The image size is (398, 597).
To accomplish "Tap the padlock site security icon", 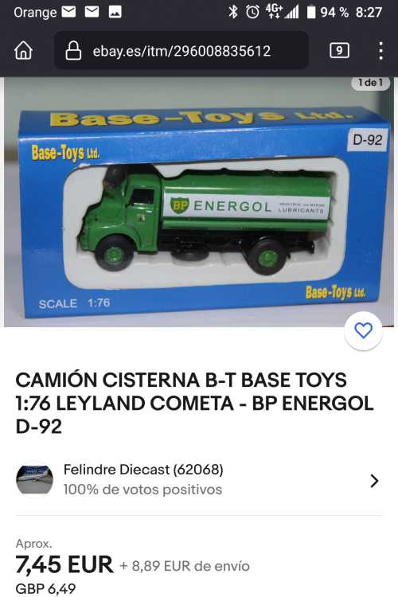I will coord(73,50).
